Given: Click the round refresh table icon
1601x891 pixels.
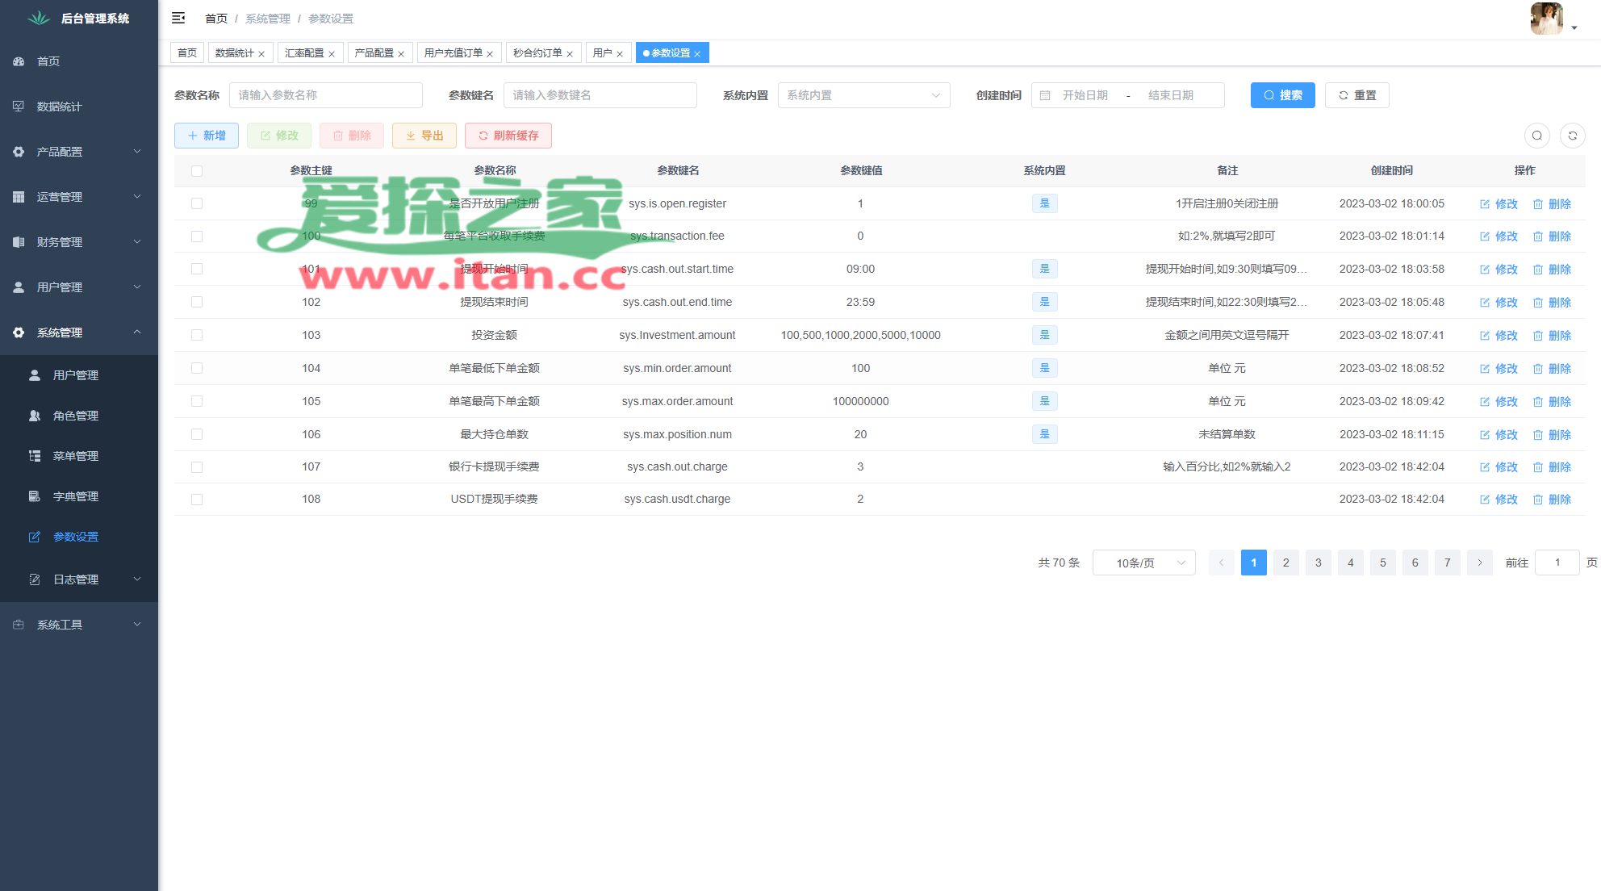Looking at the screenshot, I should click(x=1572, y=136).
